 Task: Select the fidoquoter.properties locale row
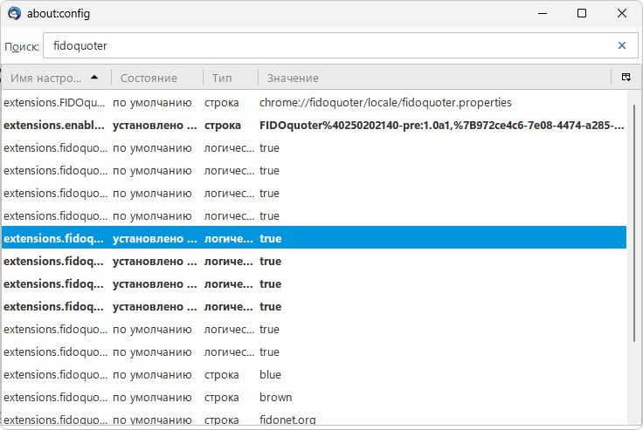pos(313,102)
